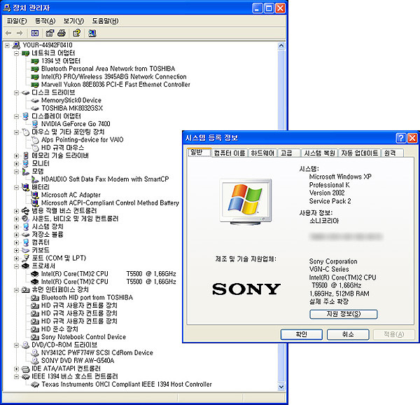Select Marvell Yukon 88E8036 Ethernet Controller entry
The image size is (420, 405).
(x=115, y=85)
